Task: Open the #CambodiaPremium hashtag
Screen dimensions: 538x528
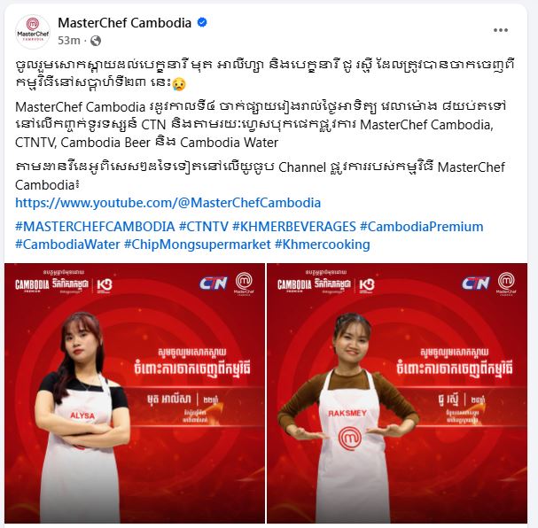Action: click(x=422, y=227)
